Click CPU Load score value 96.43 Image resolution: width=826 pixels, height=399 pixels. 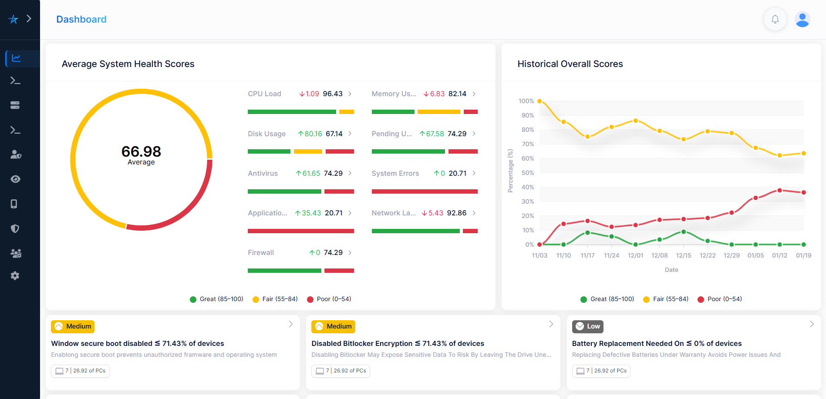(333, 94)
